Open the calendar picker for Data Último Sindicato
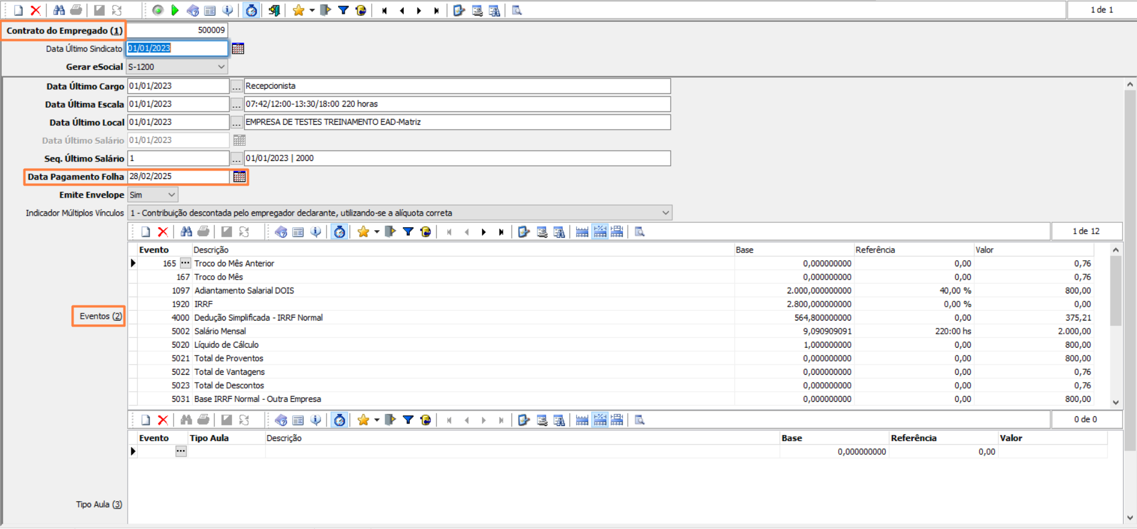 [238, 49]
